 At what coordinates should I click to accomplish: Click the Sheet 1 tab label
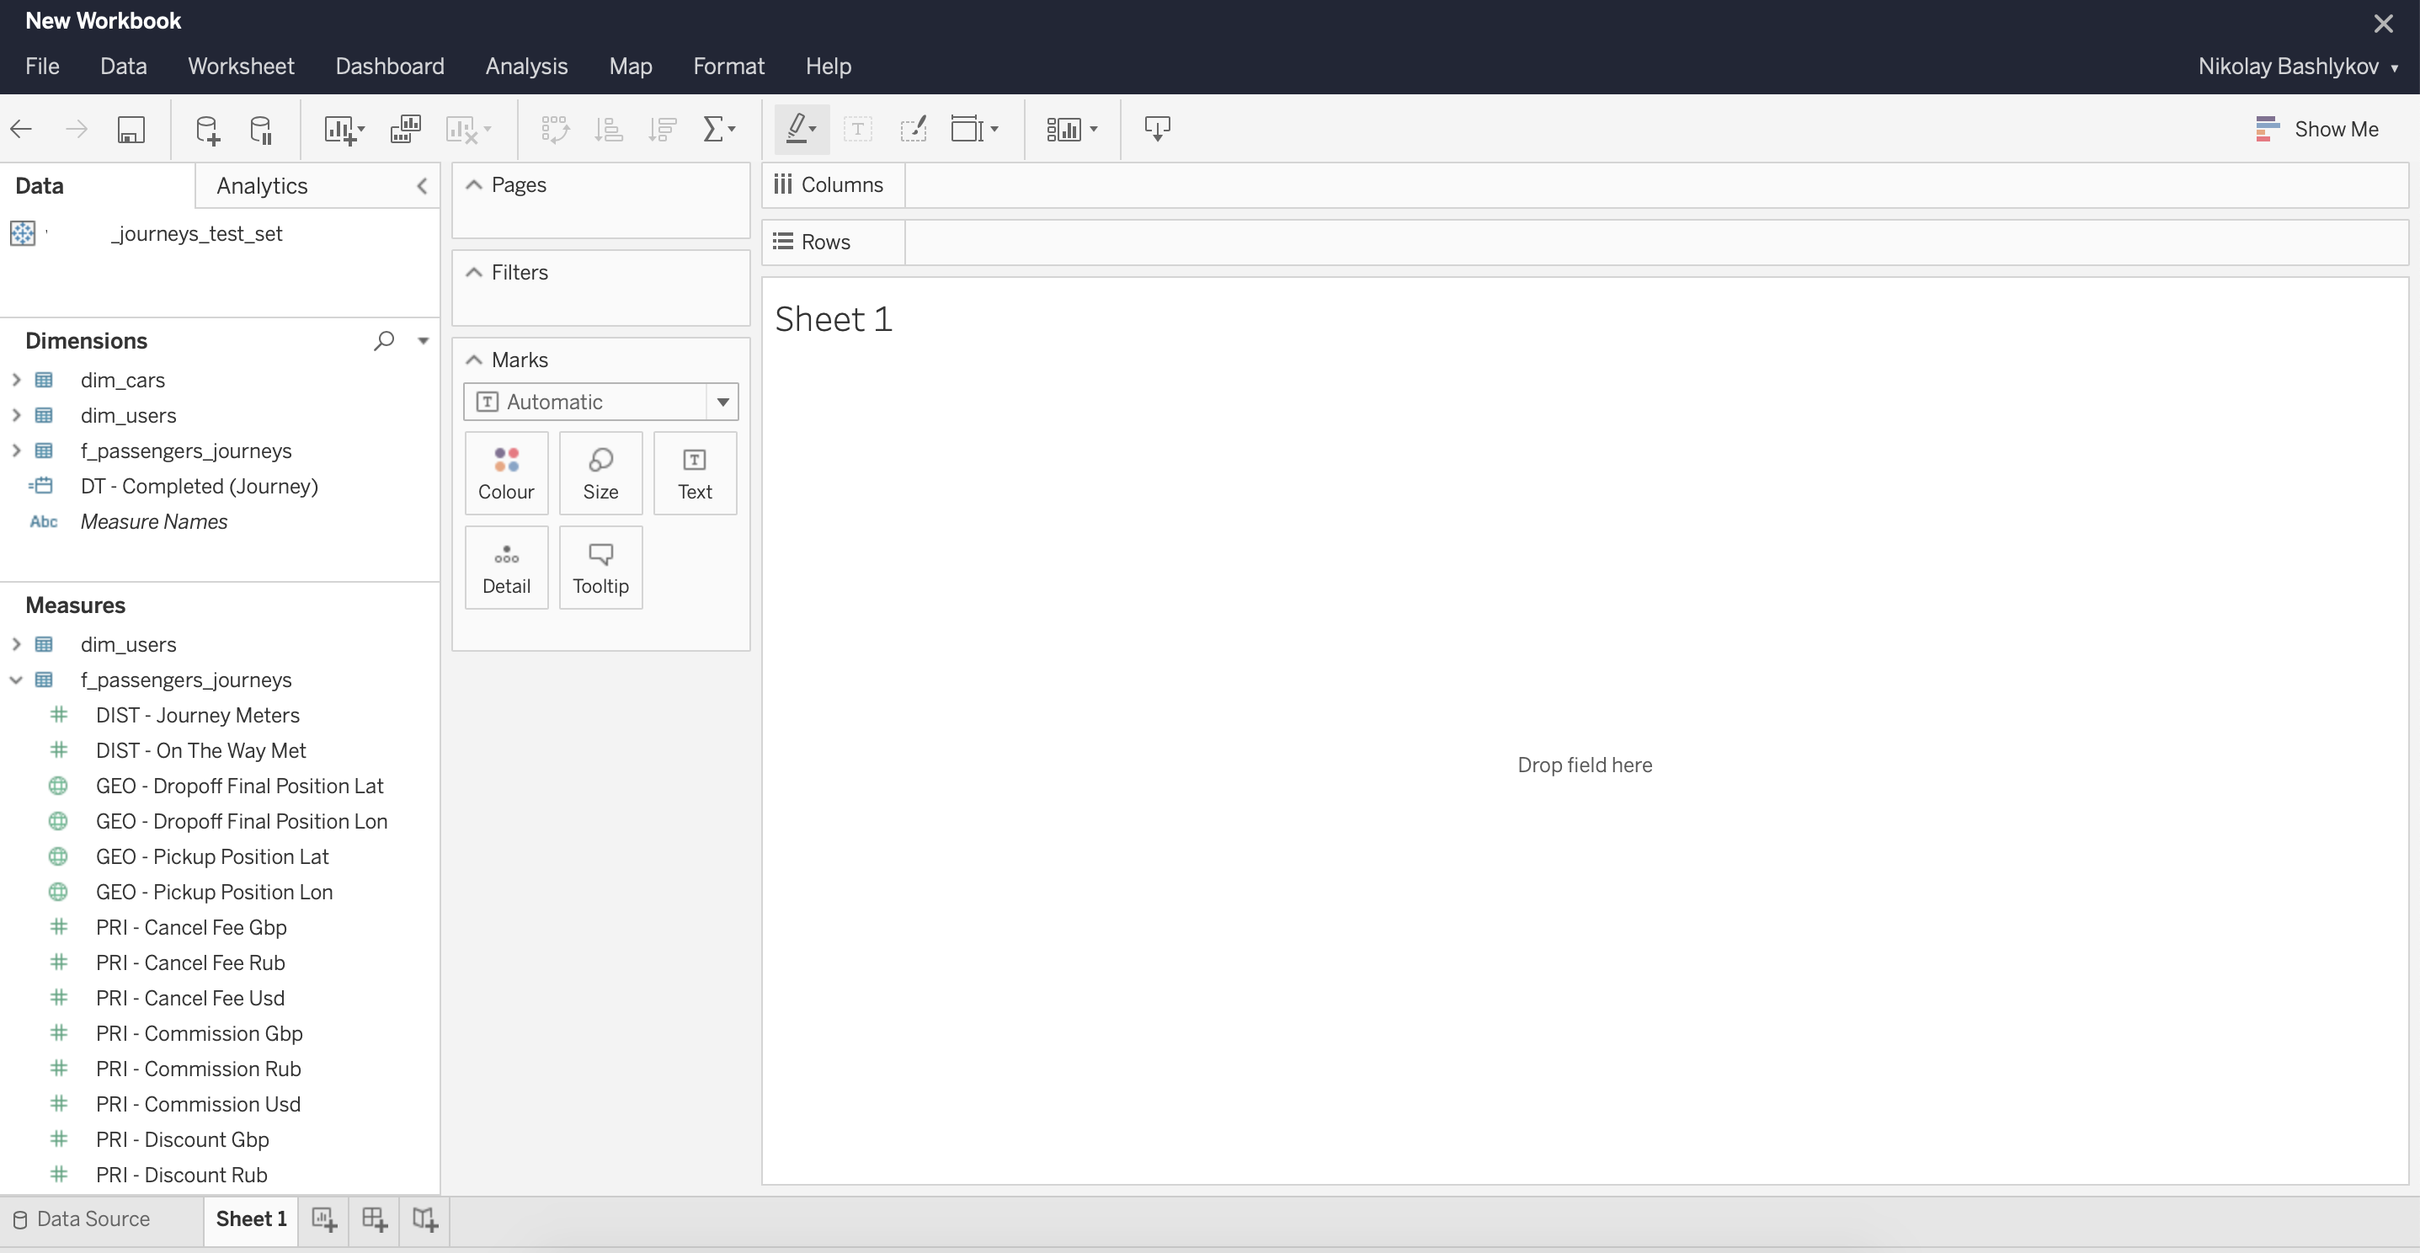tap(249, 1218)
